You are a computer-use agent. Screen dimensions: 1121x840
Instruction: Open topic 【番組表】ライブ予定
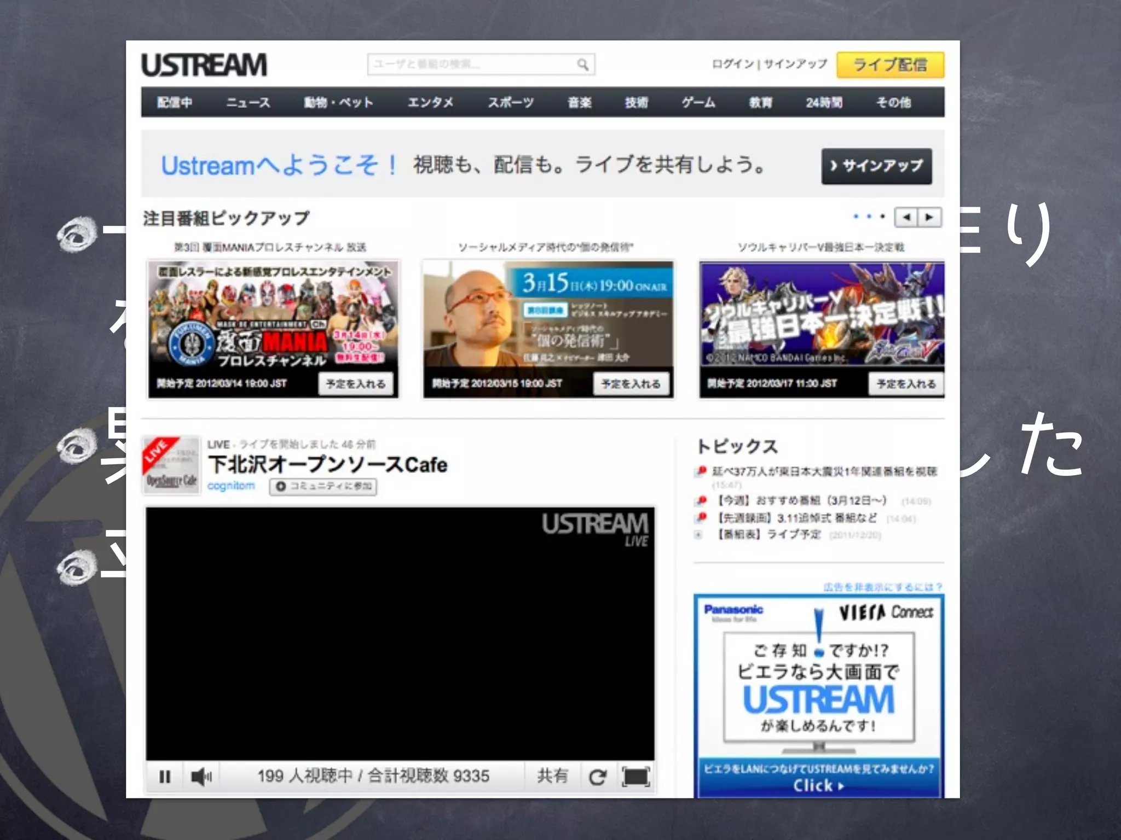pyautogui.click(x=769, y=534)
